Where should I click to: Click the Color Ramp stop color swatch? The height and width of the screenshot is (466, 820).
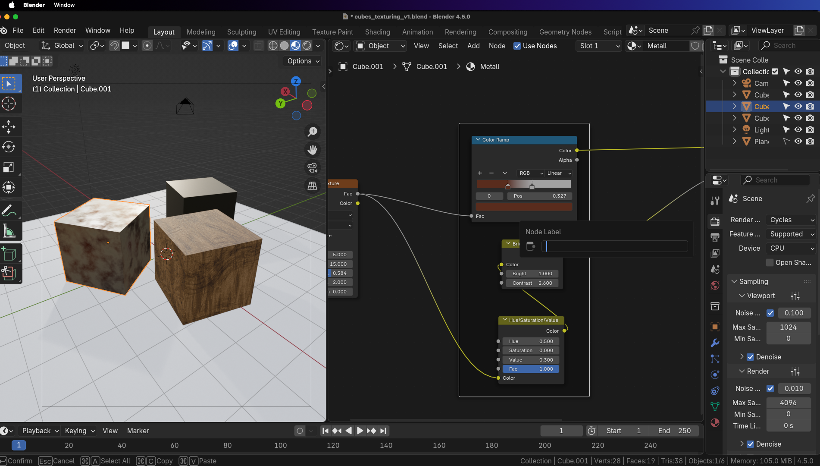(x=524, y=206)
